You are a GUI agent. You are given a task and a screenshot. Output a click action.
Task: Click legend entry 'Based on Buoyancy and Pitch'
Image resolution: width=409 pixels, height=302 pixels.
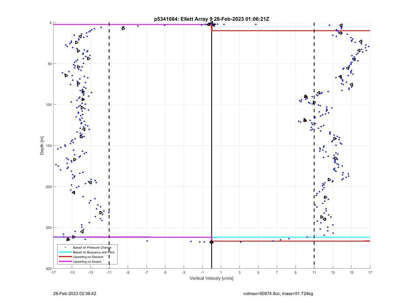coord(94,252)
